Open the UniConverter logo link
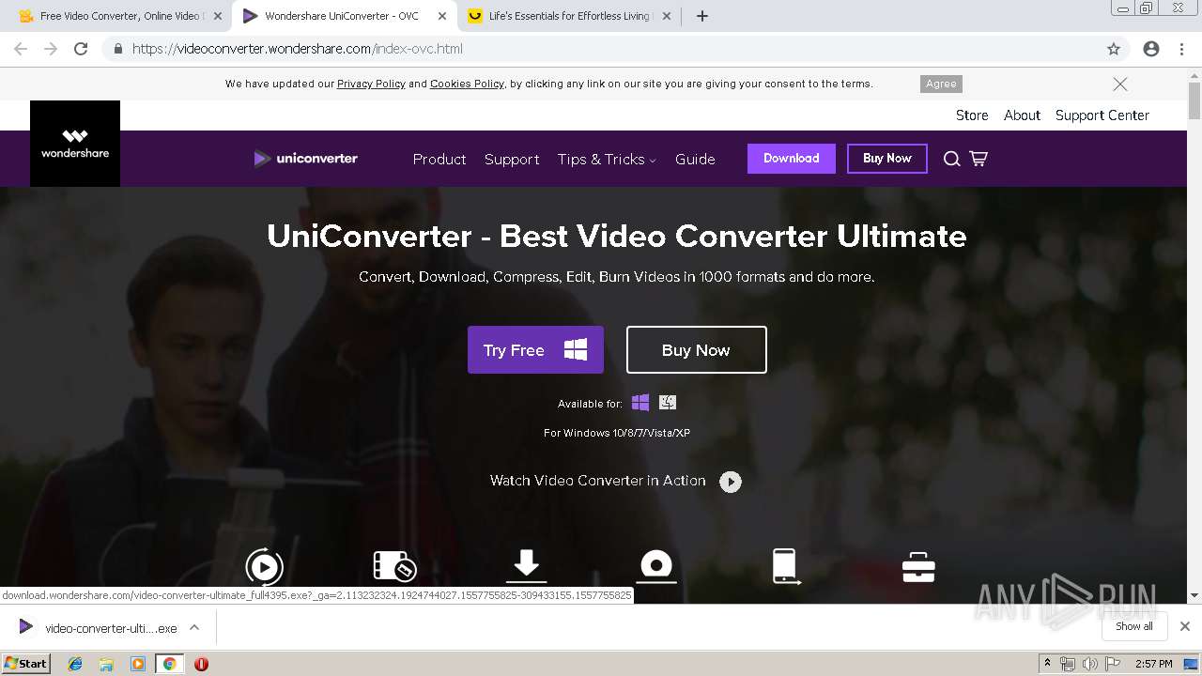The width and height of the screenshot is (1202, 676). tap(306, 159)
